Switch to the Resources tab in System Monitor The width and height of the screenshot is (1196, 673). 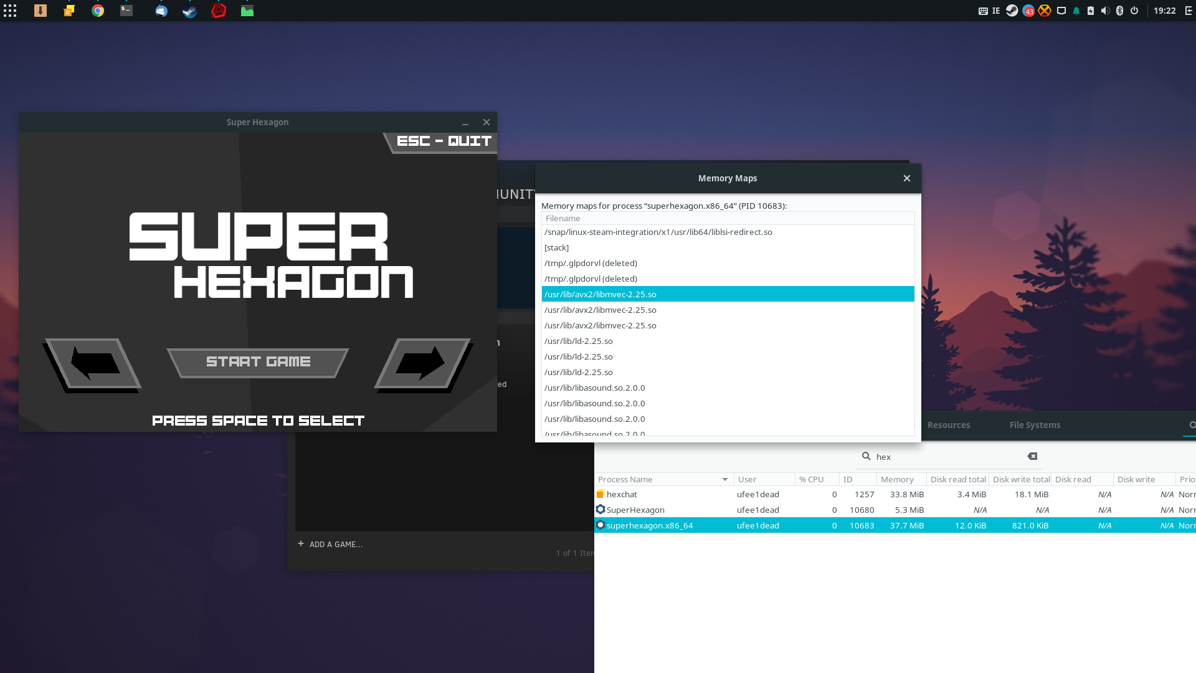[948, 425]
